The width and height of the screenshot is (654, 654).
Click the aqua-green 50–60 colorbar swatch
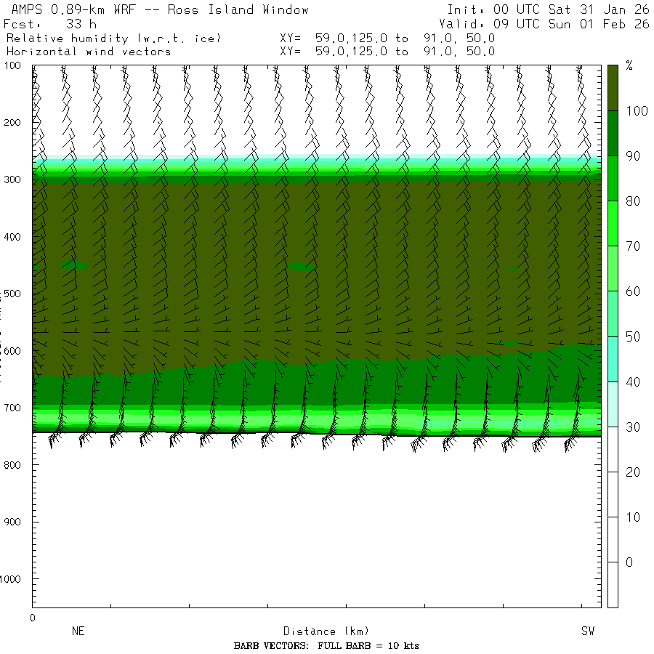coord(613,314)
